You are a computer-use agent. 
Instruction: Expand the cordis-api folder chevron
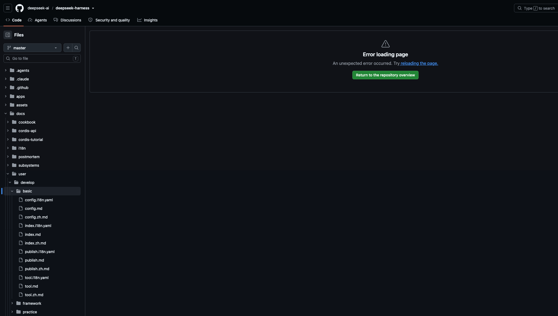coord(8,131)
